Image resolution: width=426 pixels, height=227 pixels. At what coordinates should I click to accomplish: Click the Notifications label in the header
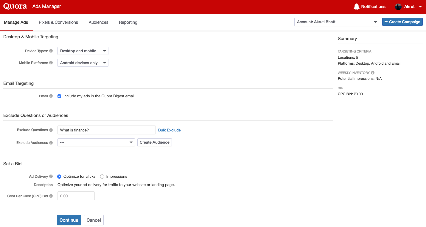(373, 7)
